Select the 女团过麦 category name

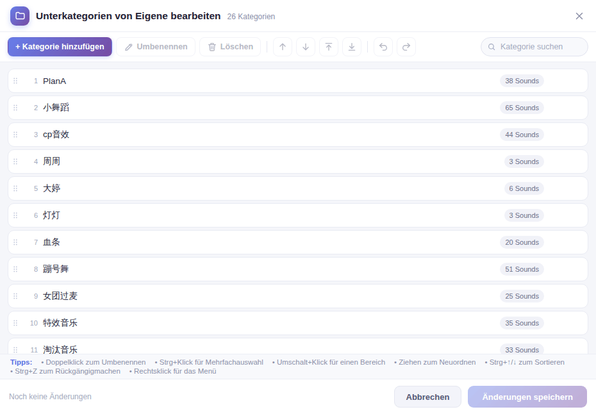click(60, 296)
